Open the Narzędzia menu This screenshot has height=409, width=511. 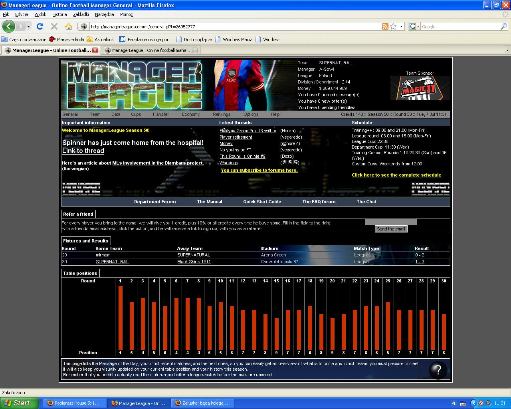point(105,14)
